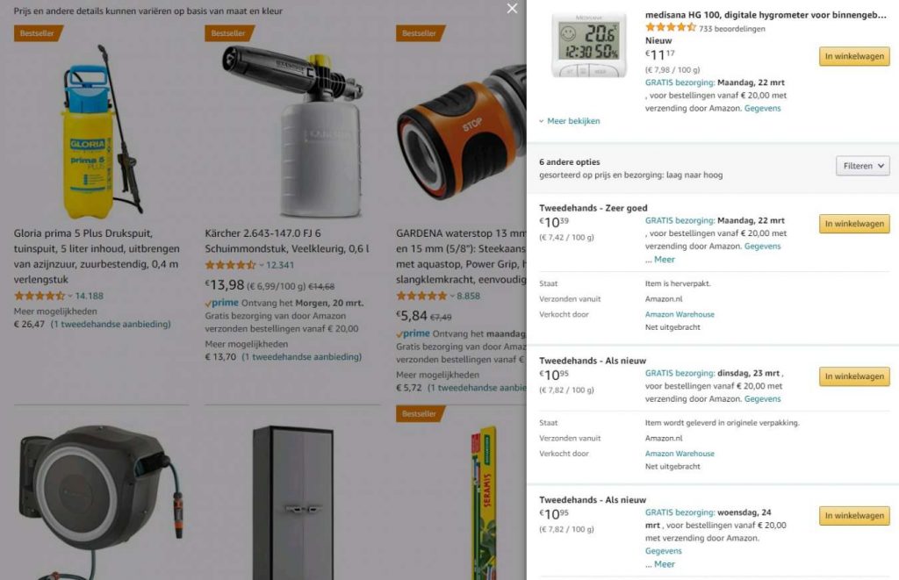Add the new medisana hygrometer to cart
Viewport: 899px width, 580px height.
(854, 56)
